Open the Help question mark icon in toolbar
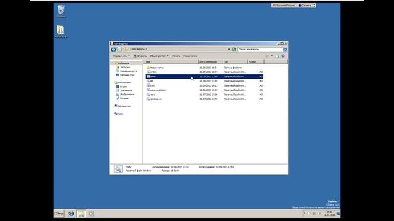This screenshot has width=394, height=221. coord(283,56)
